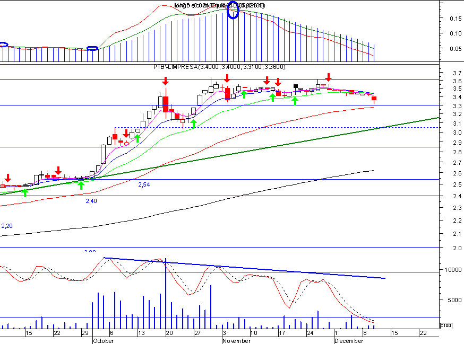Select the 29 date label before October
464x344 pixels.
click(85, 333)
